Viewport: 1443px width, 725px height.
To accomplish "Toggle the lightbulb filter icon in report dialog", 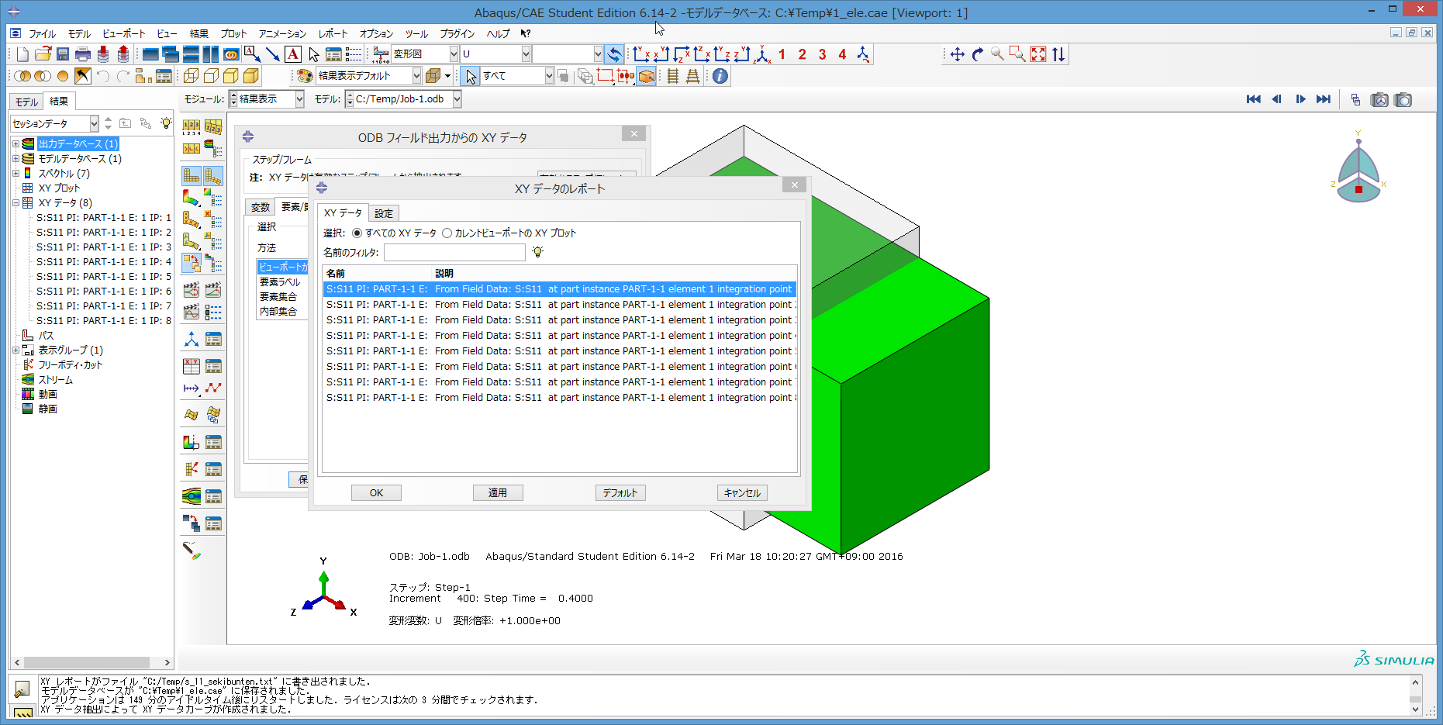I will (537, 252).
